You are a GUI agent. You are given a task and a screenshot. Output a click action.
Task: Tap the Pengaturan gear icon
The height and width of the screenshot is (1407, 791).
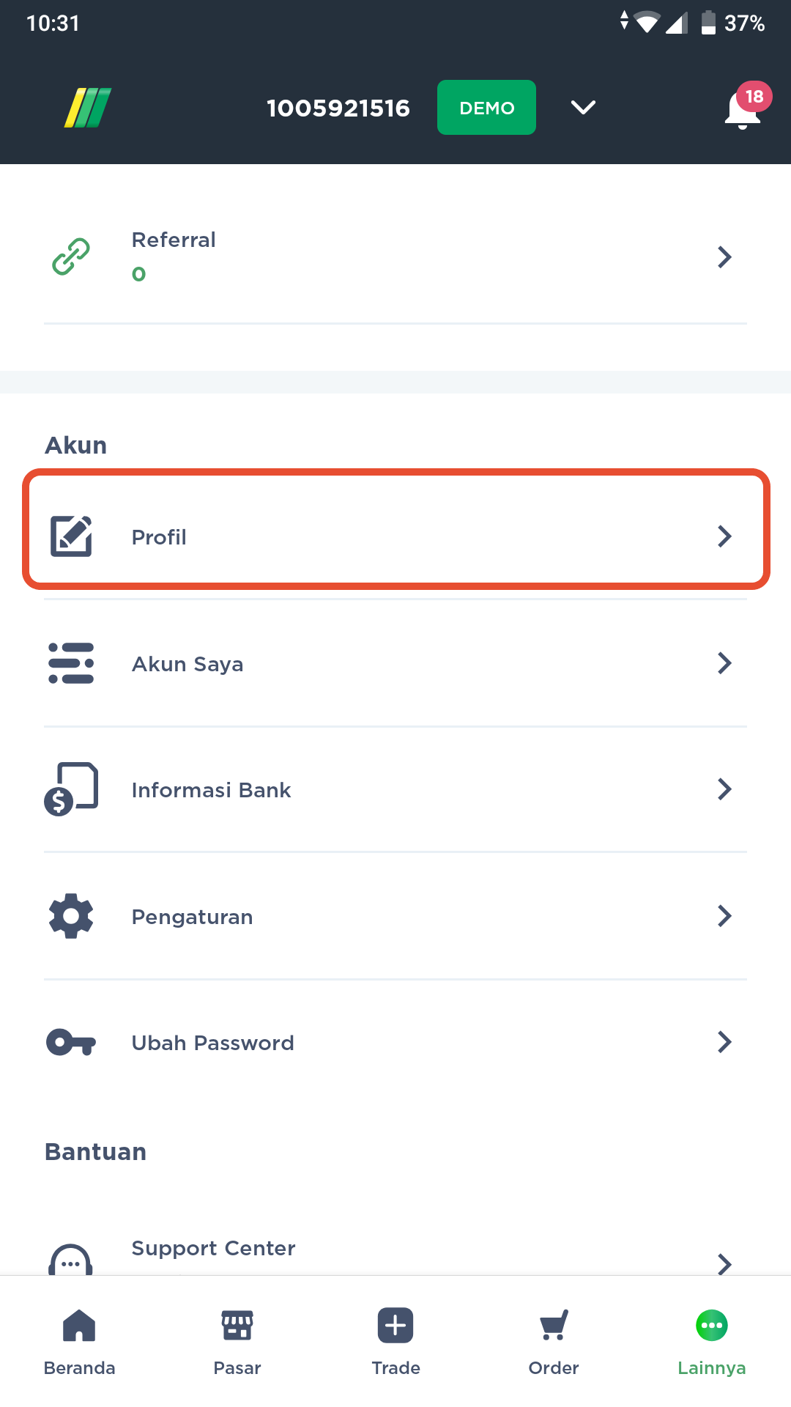point(71,916)
